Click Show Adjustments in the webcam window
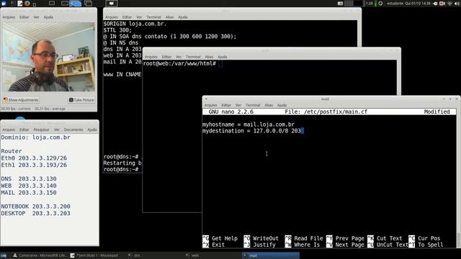461x259 pixels. coord(21,100)
